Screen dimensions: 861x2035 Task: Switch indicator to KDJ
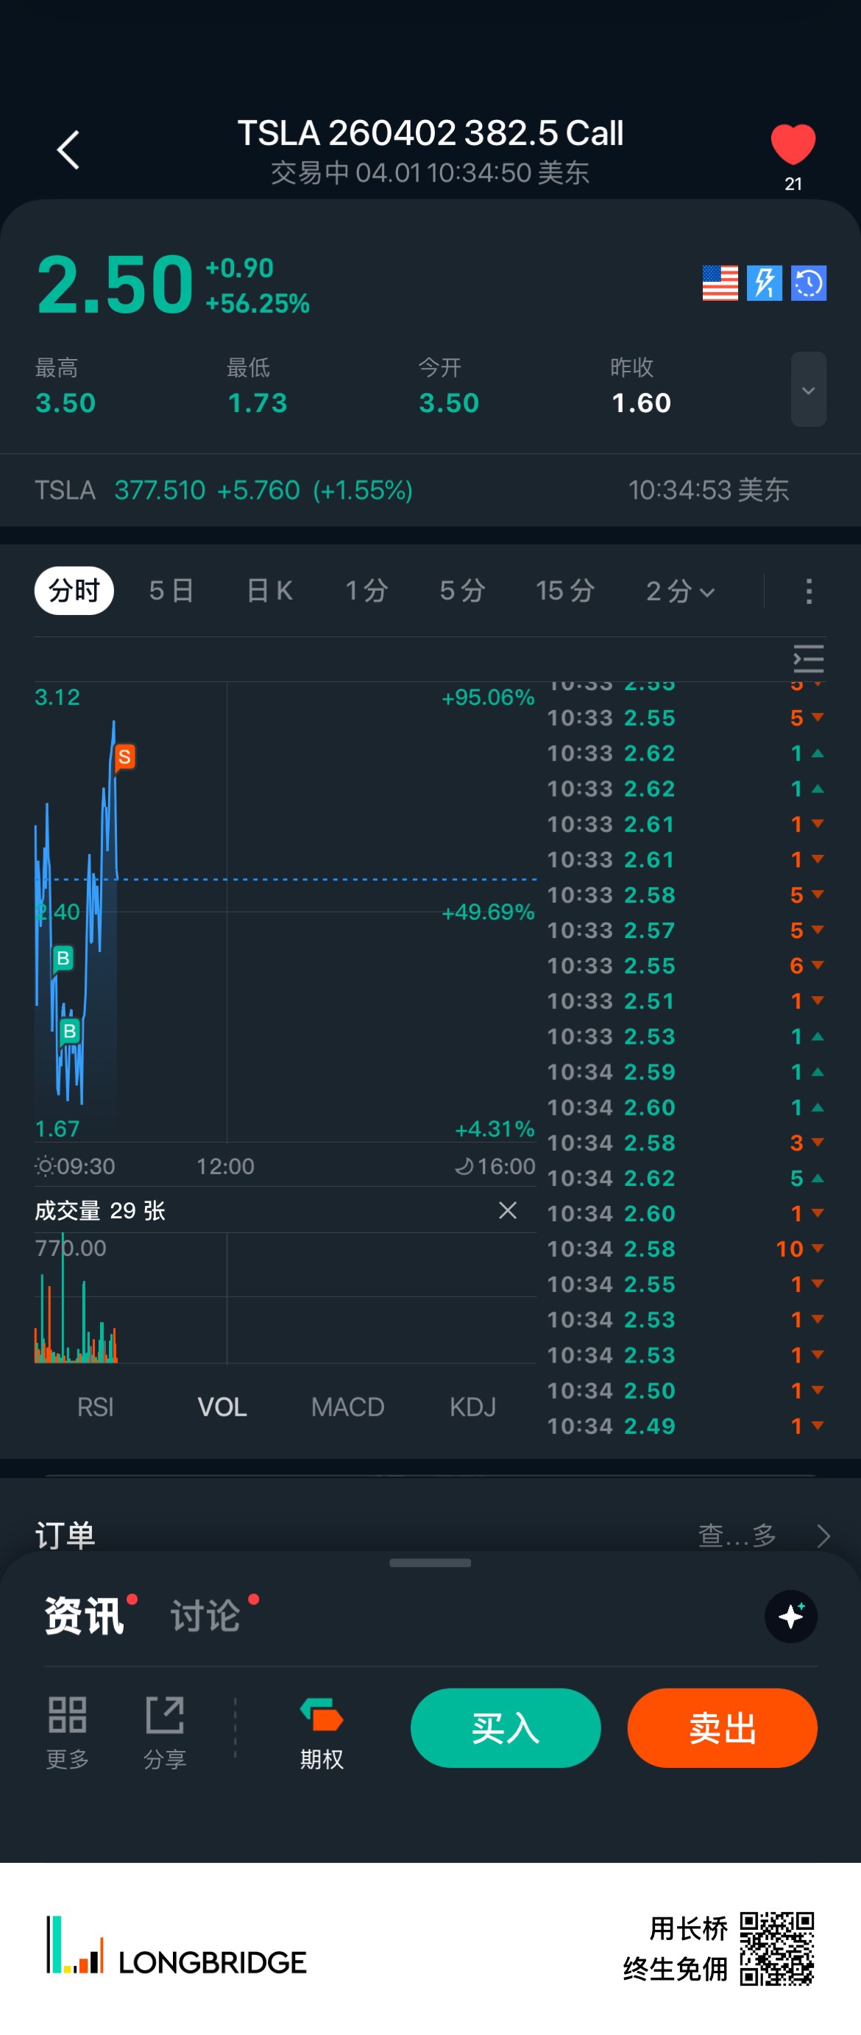(472, 1407)
